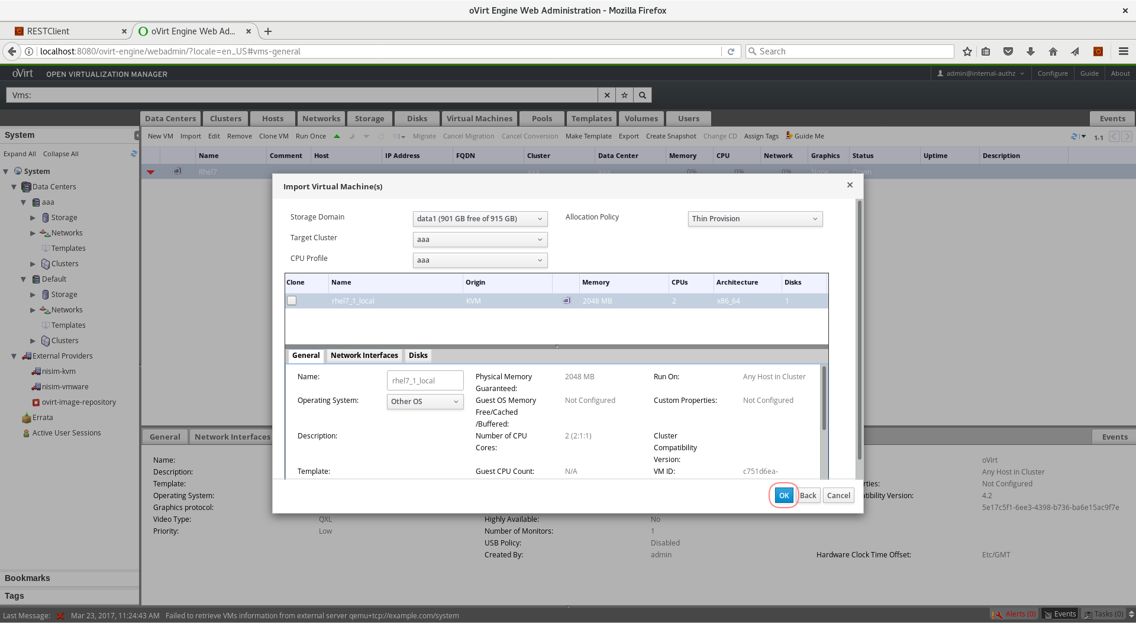
Task: Click the Firefox home icon
Action: pos(1053,51)
